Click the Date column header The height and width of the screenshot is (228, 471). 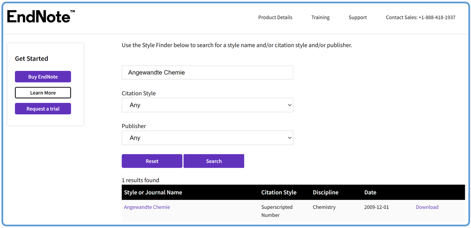point(370,192)
